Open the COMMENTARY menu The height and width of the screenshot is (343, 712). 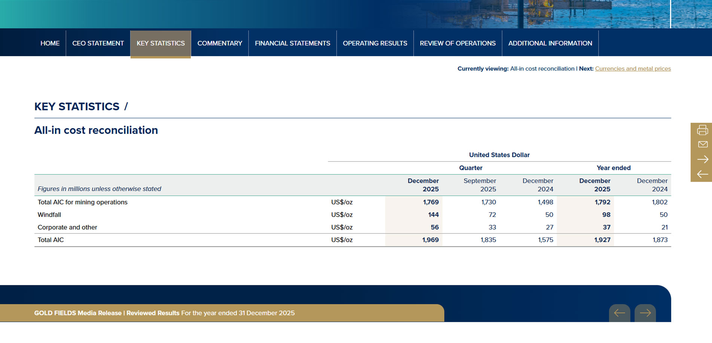pos(220,43)
